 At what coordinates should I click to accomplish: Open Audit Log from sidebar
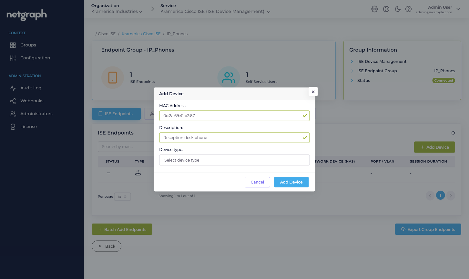point(31,88)
